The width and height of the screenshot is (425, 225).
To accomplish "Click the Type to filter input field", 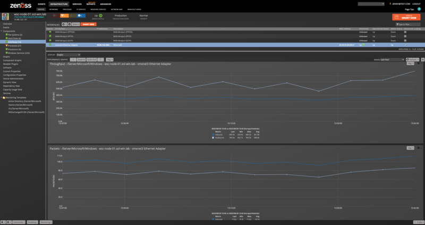I will coord(409,24).
